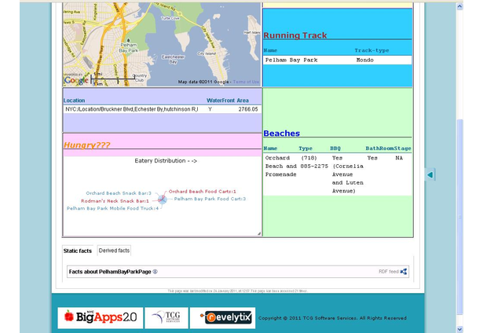This screenshot has height=333, width=483.
Task: Click the WaterFront value Y cell
Action: 210,109
